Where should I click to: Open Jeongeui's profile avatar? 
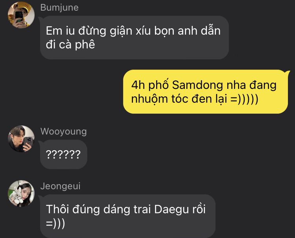click(x=21, y=194)
